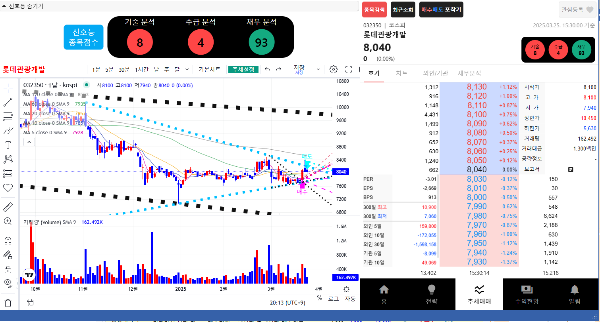Select the trend line drawing tool

8,102
